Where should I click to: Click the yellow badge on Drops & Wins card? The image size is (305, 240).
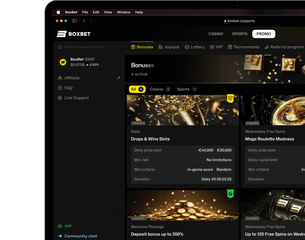[x=231, y=98]
